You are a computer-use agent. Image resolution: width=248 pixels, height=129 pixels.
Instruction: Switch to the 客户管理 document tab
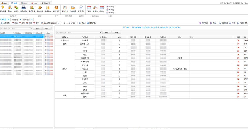27,19
